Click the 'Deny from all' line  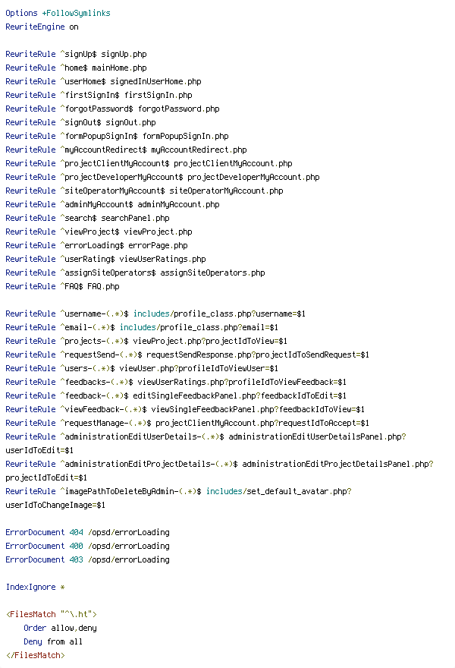pyautogui.click(x=53, y=641)
